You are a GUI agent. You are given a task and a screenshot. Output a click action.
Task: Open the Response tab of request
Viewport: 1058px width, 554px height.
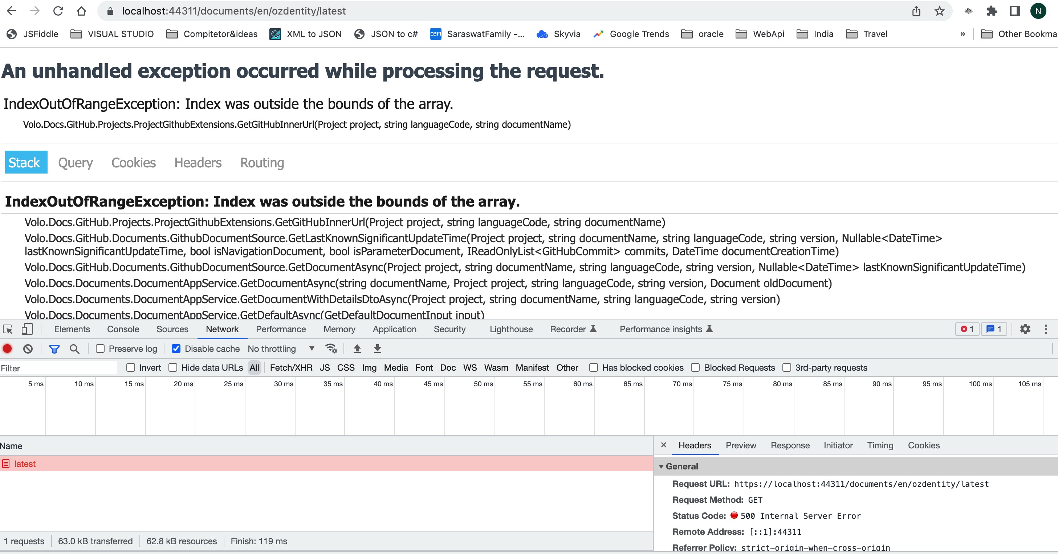[x=790, y=445]
